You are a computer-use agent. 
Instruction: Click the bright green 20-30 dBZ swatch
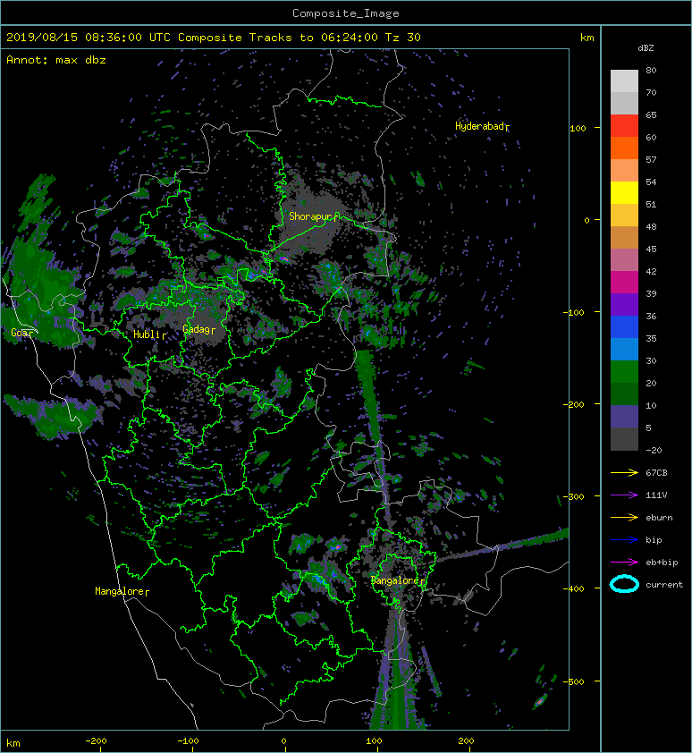tap(624, 372)
